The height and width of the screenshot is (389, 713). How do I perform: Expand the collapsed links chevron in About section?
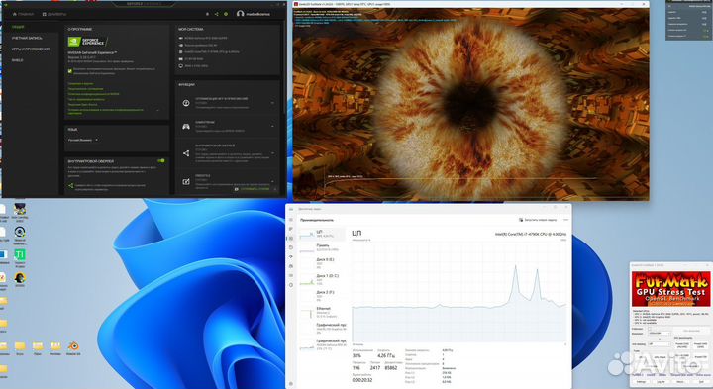pyautogui.click(x=157, y=110)
